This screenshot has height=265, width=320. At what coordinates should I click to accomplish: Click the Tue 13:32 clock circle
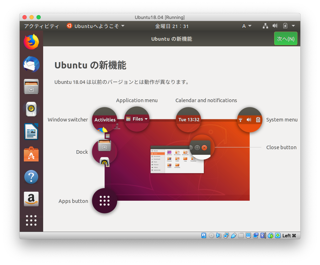[x=188, y=119]
